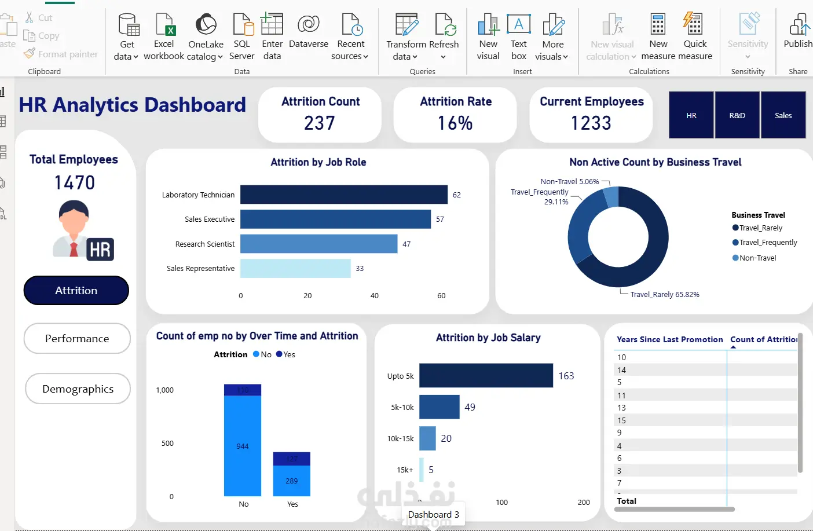
Task: Switch to Model view in left sidebar
Action: point(3,152)
